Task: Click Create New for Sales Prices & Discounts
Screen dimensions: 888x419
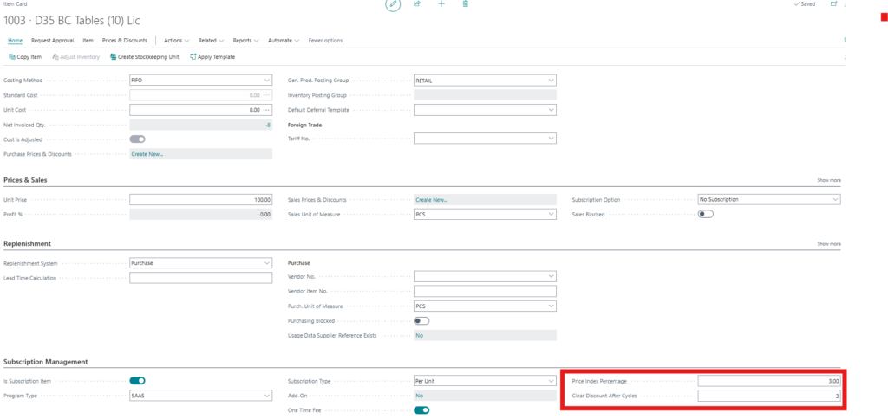Action: pyautogui.click(x=431, y=199)
